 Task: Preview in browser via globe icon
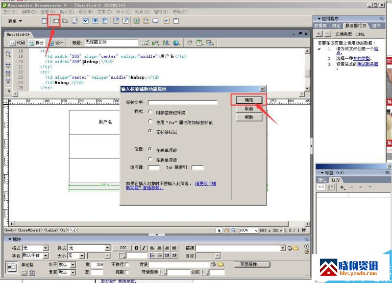176,43
